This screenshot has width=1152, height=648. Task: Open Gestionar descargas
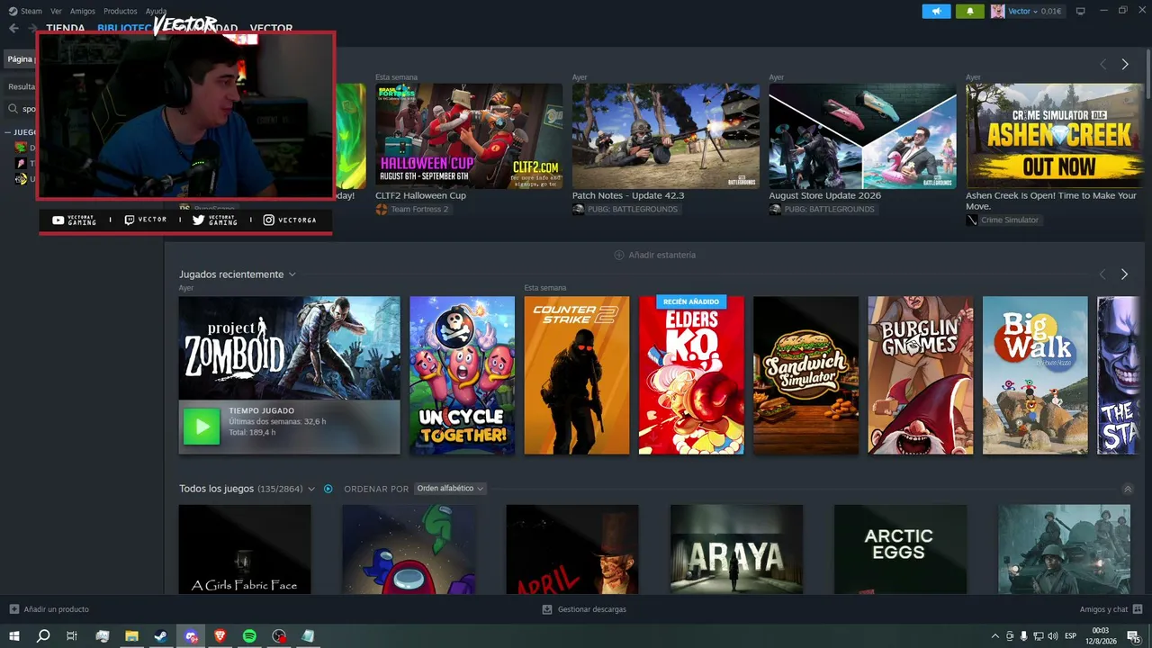(592, 609)
